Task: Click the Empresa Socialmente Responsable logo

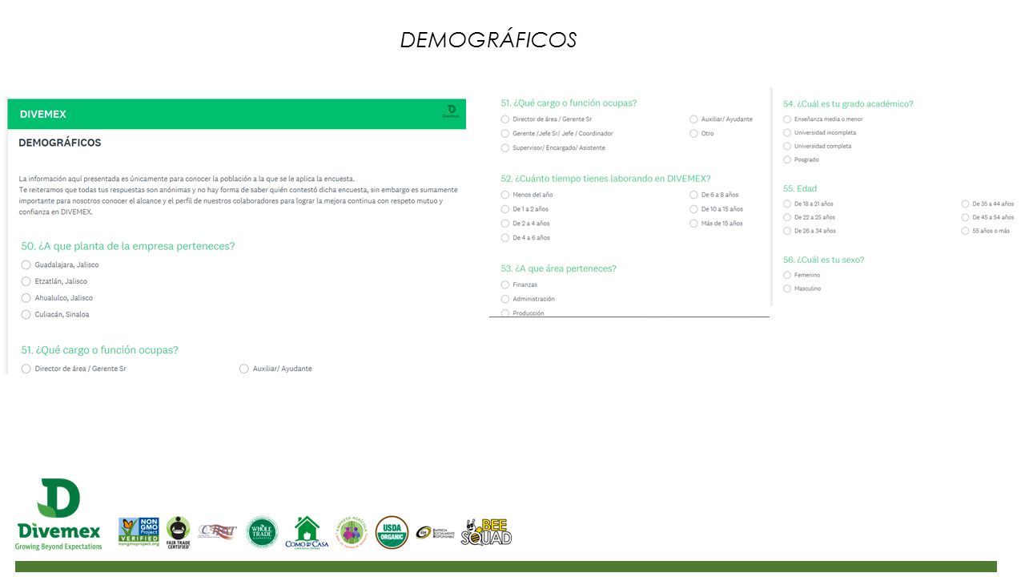Action: pos(435,532)
